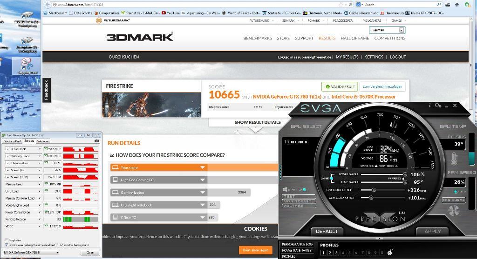Viewport: 477px width, 259px height.
Task: Open Fan Curve button
Action: (453, 200)
